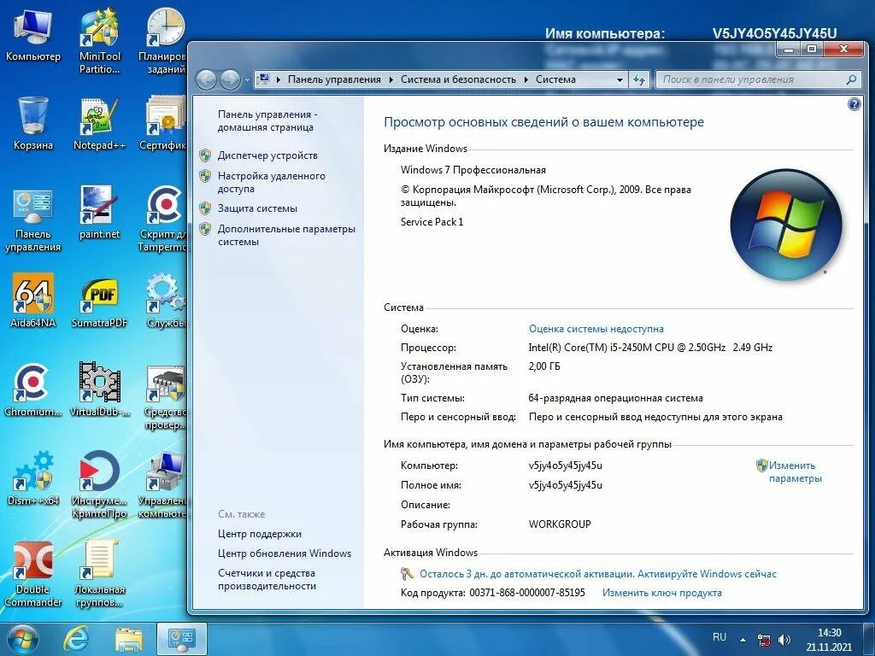Click Оценка системы недоступна link
The image size is (875, 656).
(596, 329)
